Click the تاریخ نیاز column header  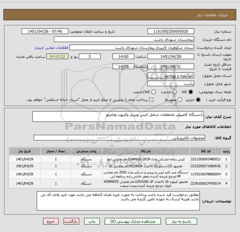25,151
